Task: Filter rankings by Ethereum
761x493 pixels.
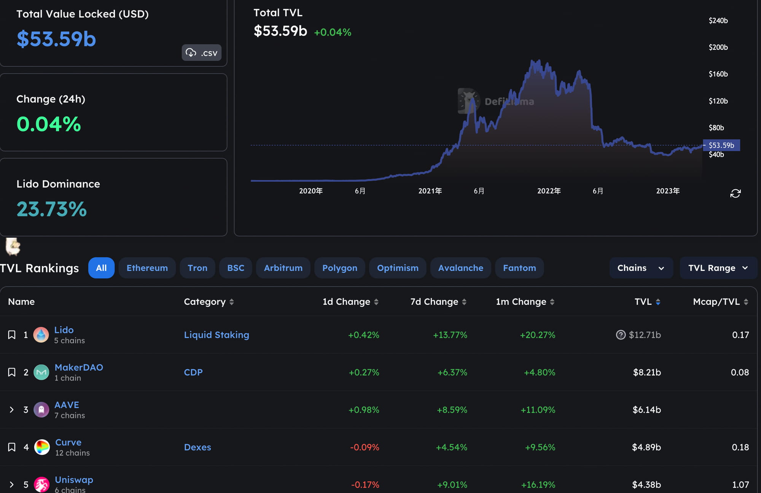Action: [x=147, y=268]
